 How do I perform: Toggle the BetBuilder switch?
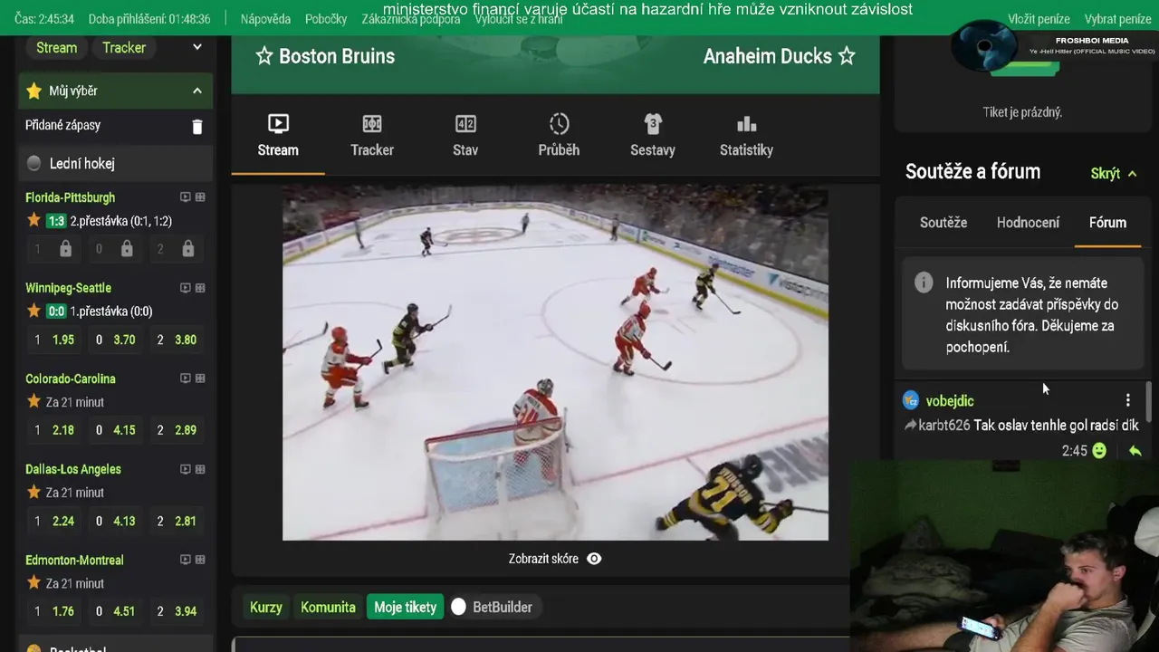tap(459, 607)
